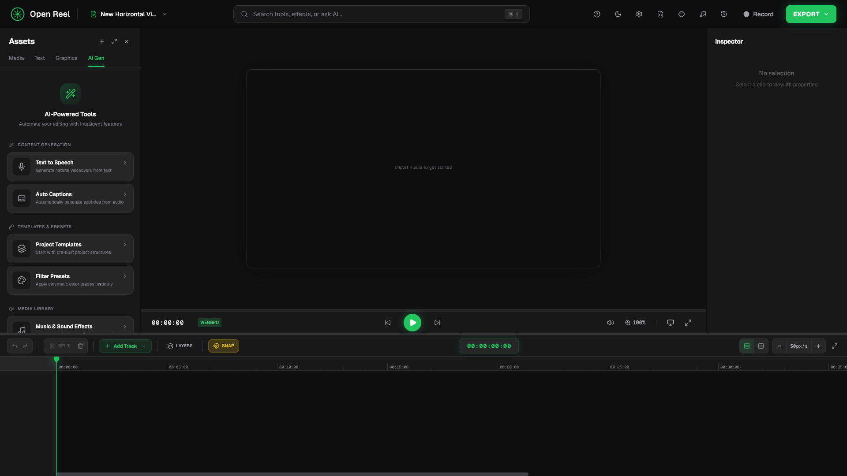Expand the Project Templates chevron
This screenshot has height=476, width=847.
[x=125, y=245]
